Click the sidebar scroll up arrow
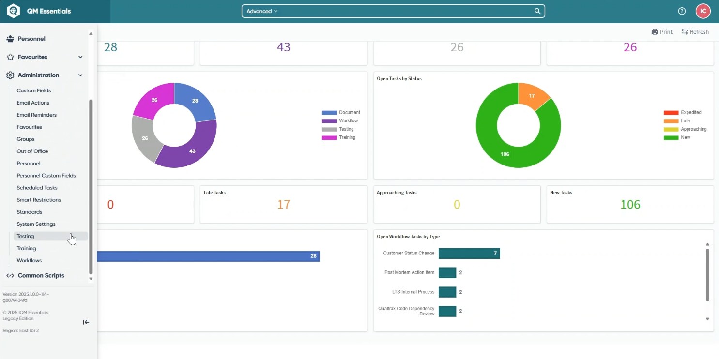 [91, 34]
